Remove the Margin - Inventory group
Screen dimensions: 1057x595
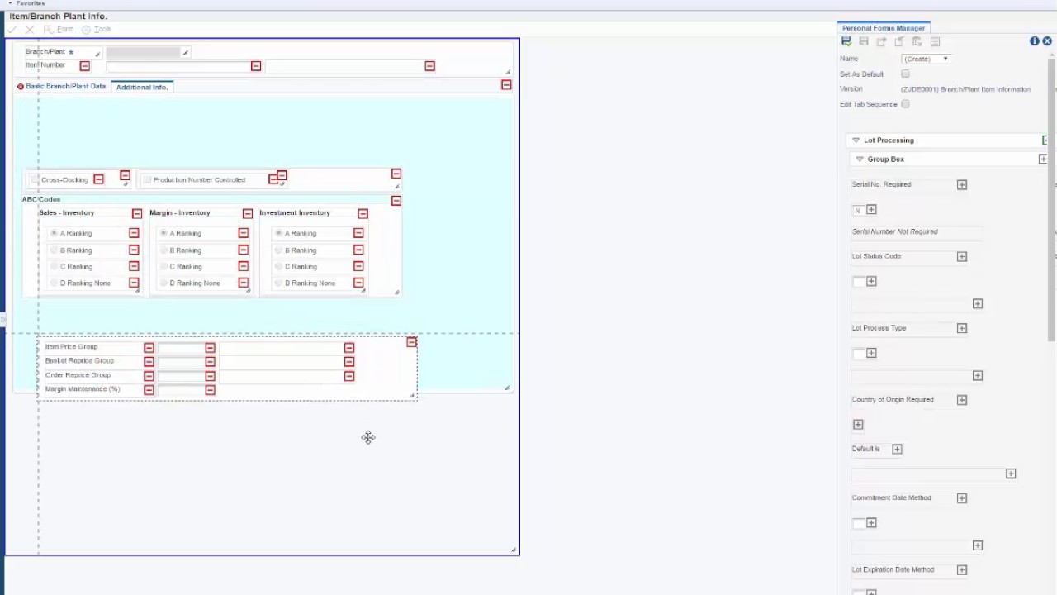(248, 213)
